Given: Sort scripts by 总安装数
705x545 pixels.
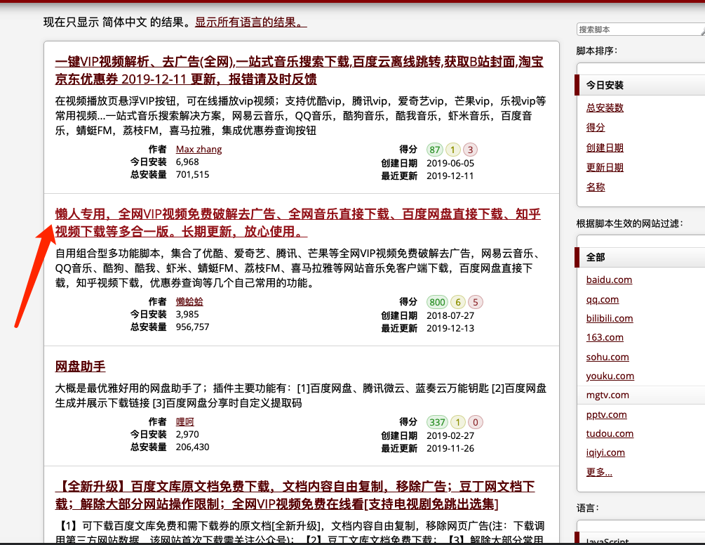Looking at the screenshot, I should pyautogui.click(x=605, y=107).
